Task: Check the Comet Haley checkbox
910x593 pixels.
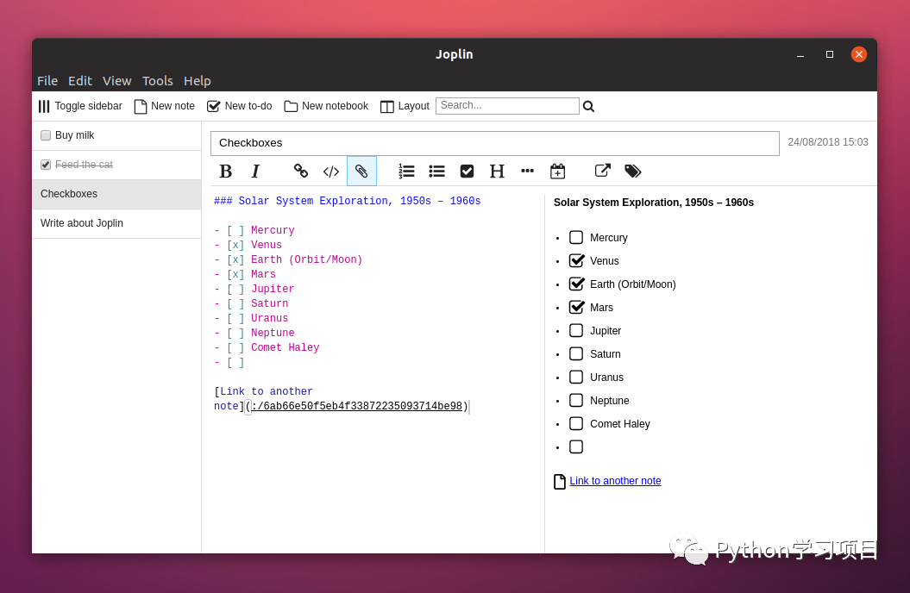Action: 576,423
